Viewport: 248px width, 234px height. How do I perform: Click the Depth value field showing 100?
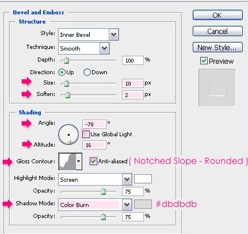click(132, 60)
